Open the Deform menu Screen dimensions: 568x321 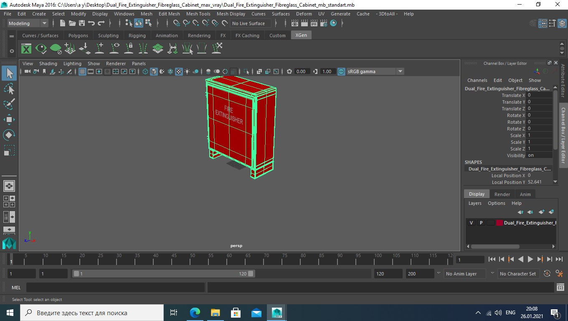pos(304,14)
